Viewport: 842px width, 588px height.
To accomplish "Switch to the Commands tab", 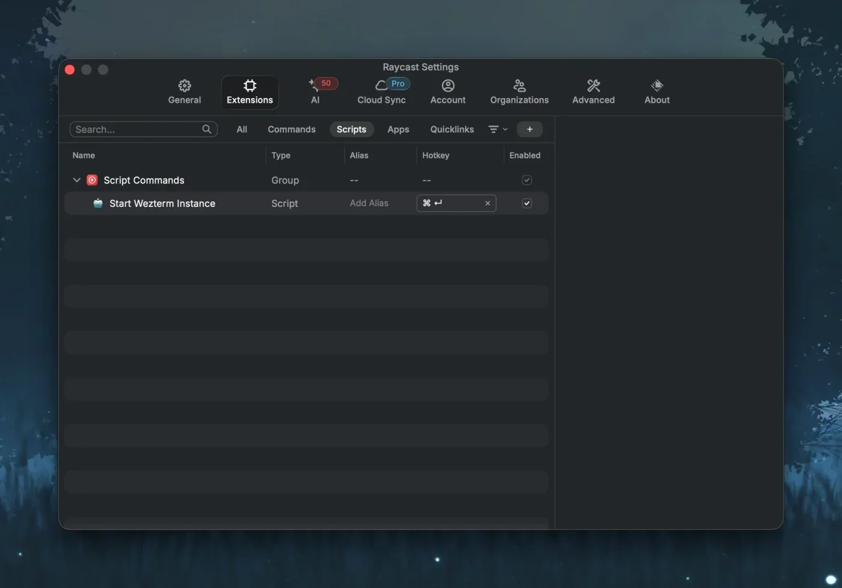I will click(x=291, y=129).
